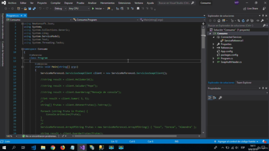Viewport: 269px width, 151px height.
Task: Click the Home icon in Solution Explorer
Action: pyautogui.click(x=219, y=21)
